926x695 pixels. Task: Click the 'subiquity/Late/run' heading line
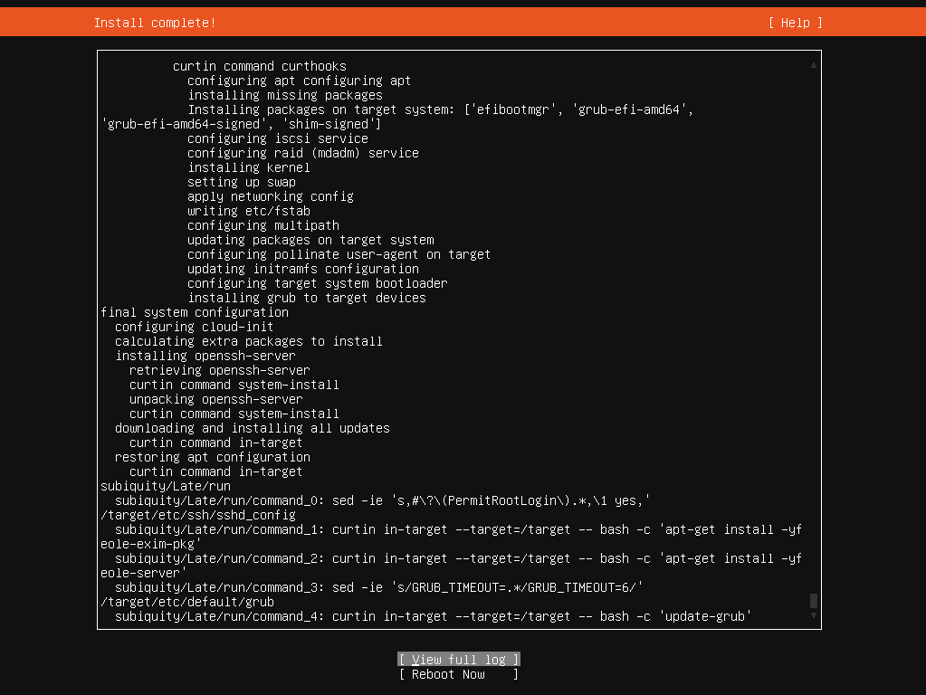coord(166,485)
